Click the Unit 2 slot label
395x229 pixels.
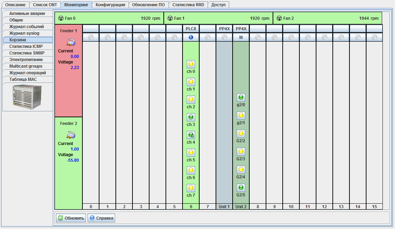pyautogui.click(x=241, y=207)
